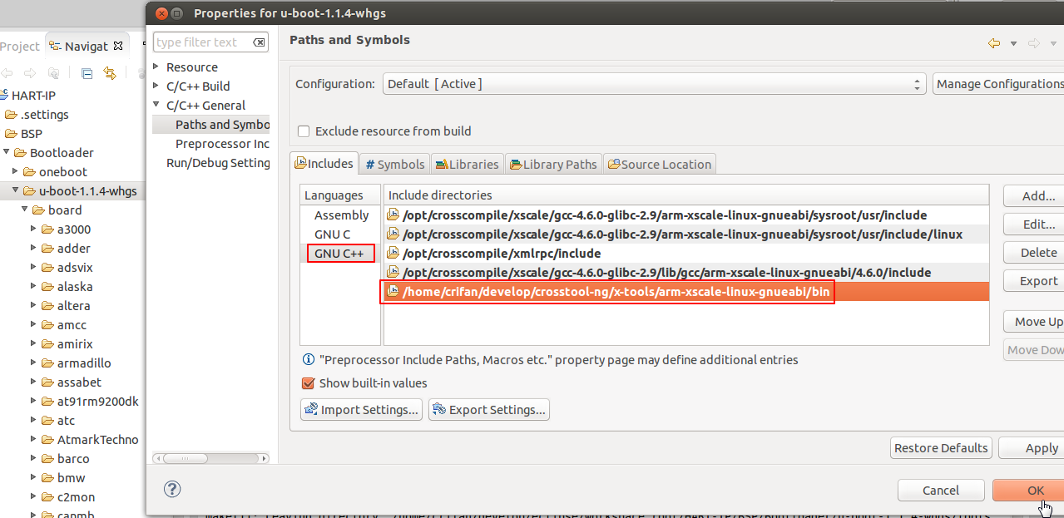Toggle Link with Editor icon in Navigator
Viewport: 1064px width, 518px height.
tap(109, 73)
